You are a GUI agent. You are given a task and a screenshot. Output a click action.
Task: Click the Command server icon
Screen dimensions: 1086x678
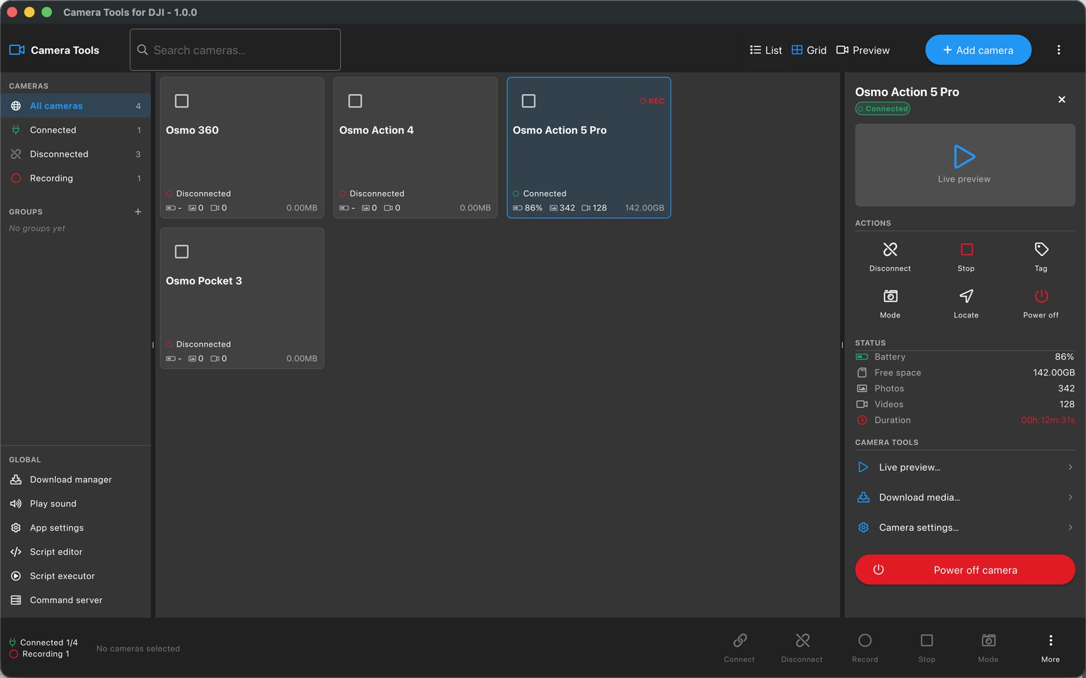point(16,600)
